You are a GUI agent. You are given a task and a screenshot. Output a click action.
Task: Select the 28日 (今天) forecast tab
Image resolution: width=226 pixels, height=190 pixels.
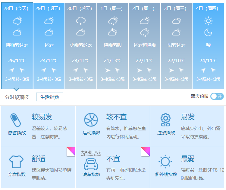coord(17,46)
